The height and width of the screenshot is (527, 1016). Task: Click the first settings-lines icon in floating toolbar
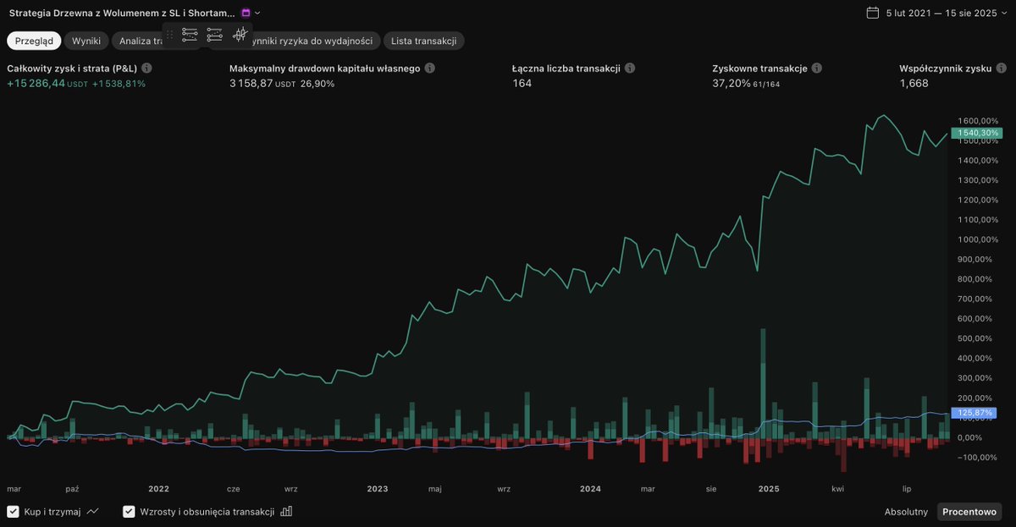190,35
